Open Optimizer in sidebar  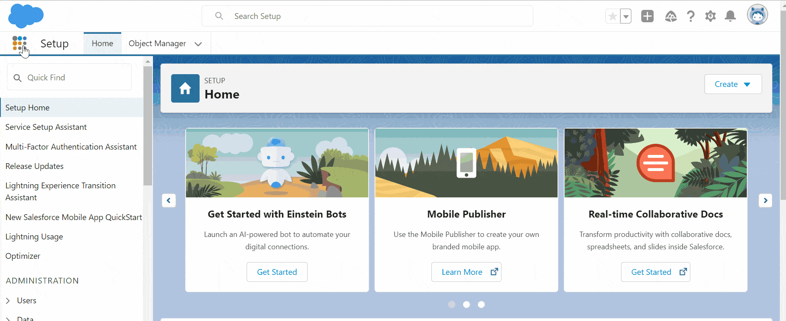point(23,256)
